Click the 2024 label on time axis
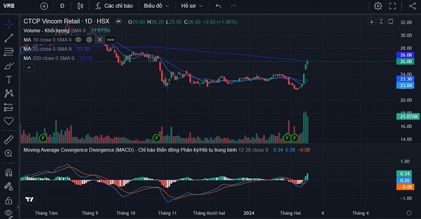 click(x=249, y=213)
